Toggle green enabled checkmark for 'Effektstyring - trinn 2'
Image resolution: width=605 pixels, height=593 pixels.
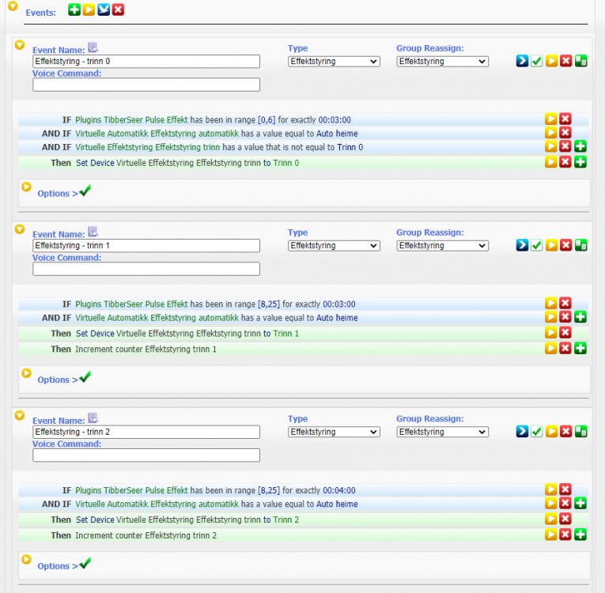(537, 432)
